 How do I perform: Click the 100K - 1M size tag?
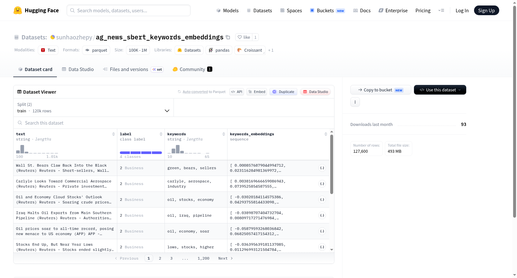pyautogui.click(x=138, y=50)
